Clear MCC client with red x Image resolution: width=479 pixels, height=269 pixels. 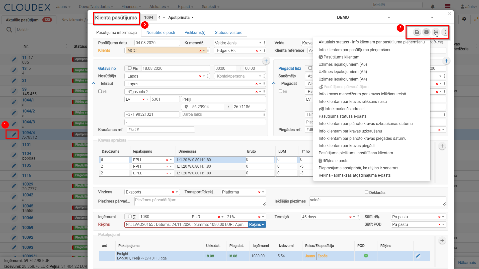pyautogui.click(x=200, y=51)
